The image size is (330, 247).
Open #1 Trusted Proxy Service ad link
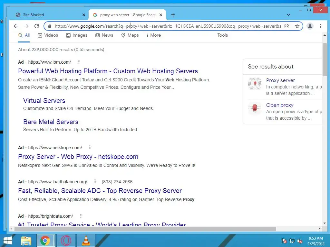click(102, 224)
